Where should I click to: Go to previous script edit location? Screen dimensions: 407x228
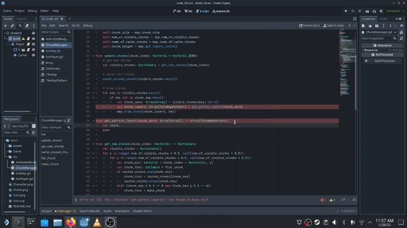click(x=350, y=25)
